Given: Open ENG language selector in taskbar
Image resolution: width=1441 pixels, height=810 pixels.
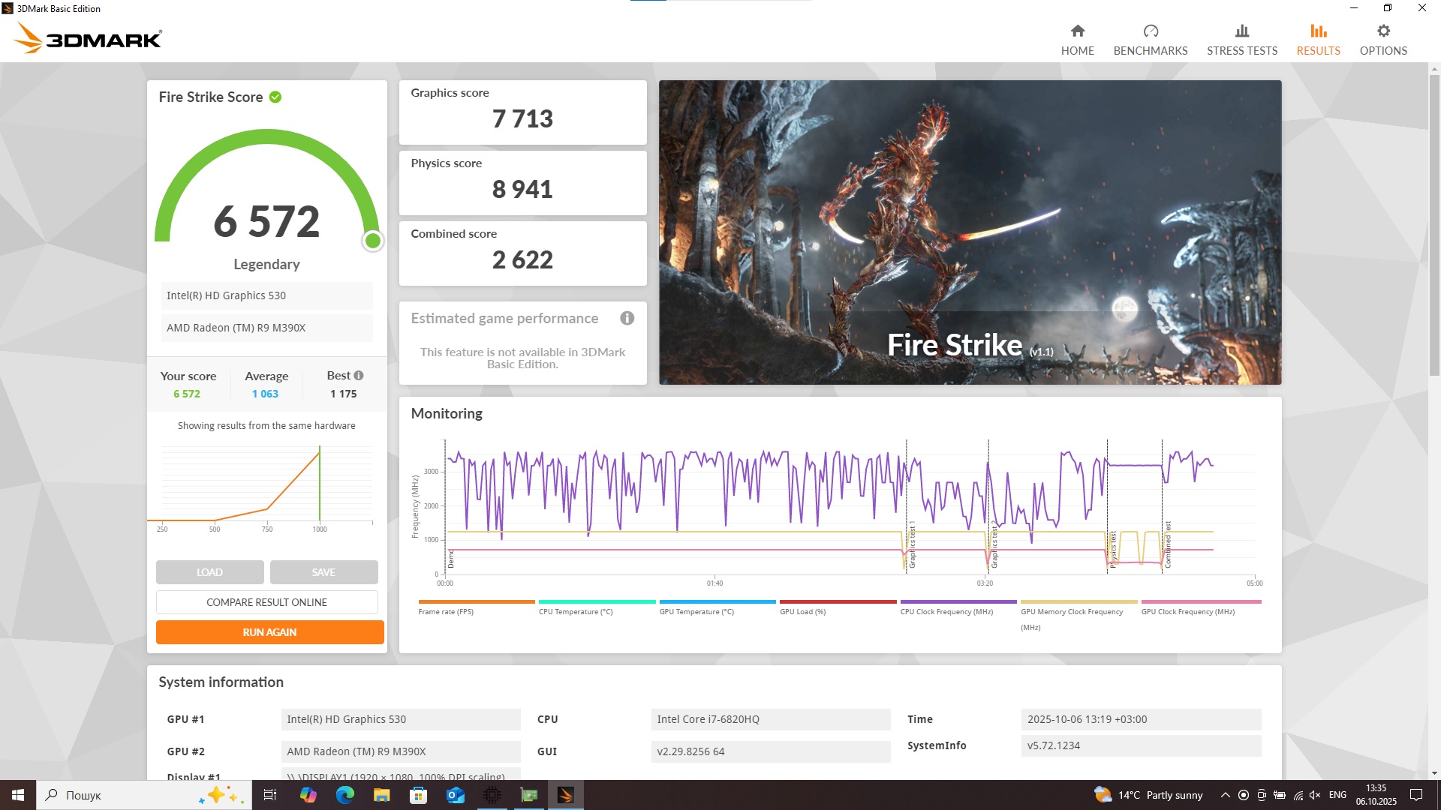Looking at the screenshot, I should coord(1337,795).
